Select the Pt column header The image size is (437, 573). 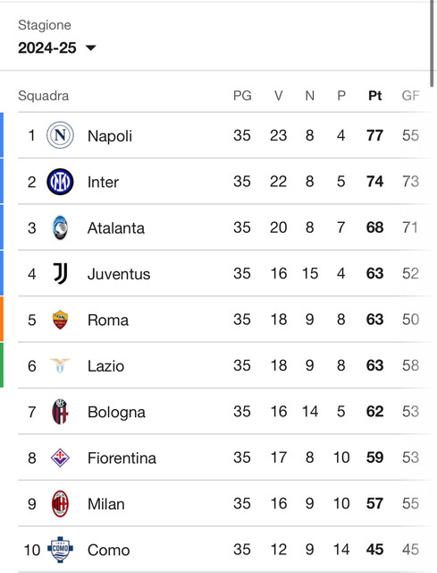click(374, 96)
